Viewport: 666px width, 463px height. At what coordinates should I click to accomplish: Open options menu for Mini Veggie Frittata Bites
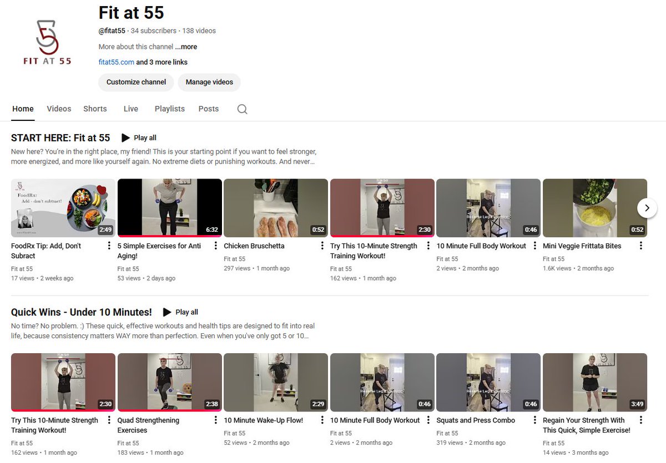coord(641,246)
